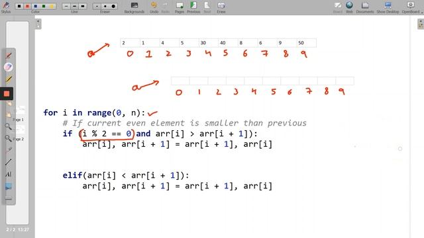Open the Stylus toolbar button
This screenshot has height=238, width=424.
pos(6,7)
